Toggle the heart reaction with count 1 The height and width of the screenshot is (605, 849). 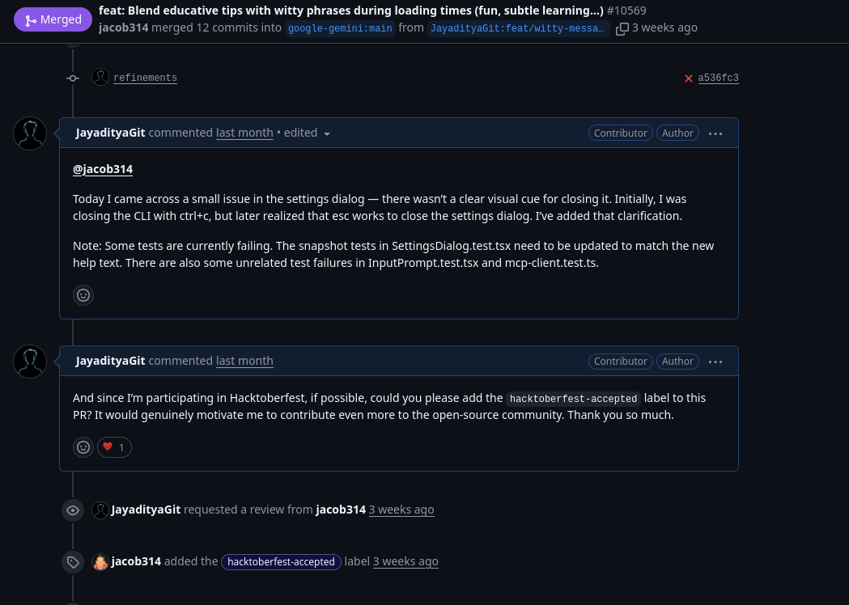[x=114, y=447]
